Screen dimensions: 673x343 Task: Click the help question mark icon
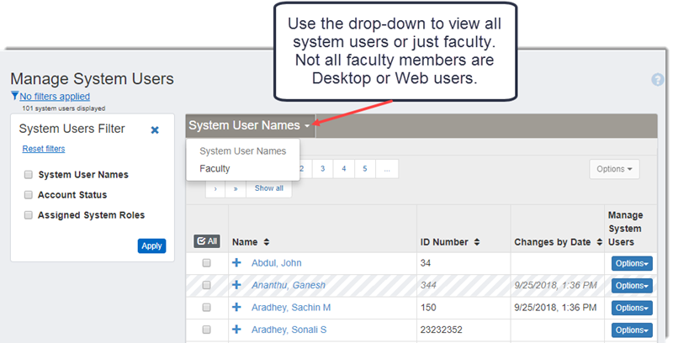pos(658,80)
